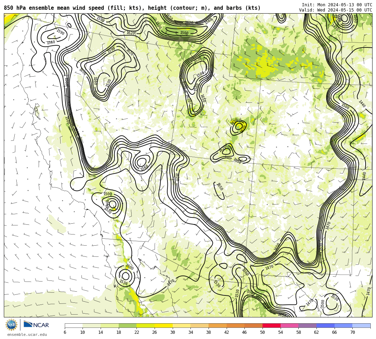Pick the medium green 18–22 kts colorbar segment
Viewport: 376px width, 339px height.
[x=127, y=325]
